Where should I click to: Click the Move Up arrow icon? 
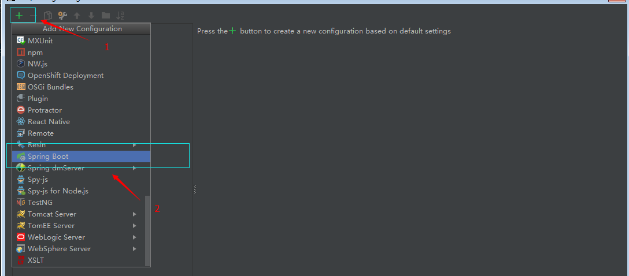(77, 16)
